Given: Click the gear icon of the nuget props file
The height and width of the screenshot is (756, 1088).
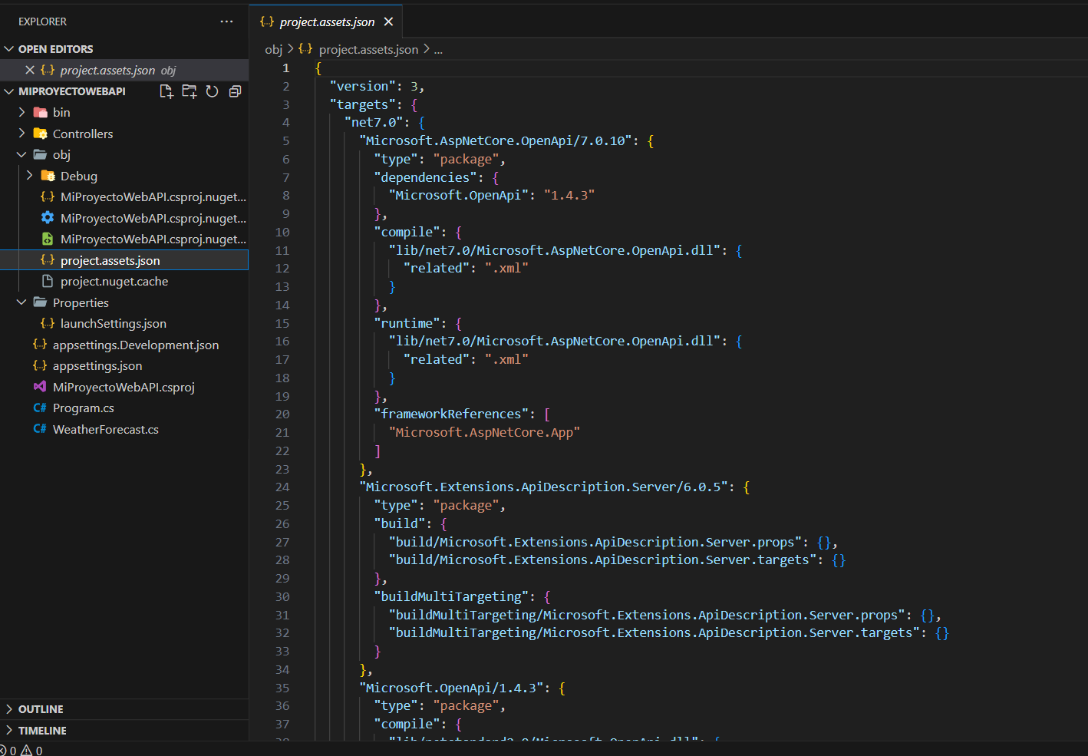Looking at the screenshot, I should tap(48, 218).
